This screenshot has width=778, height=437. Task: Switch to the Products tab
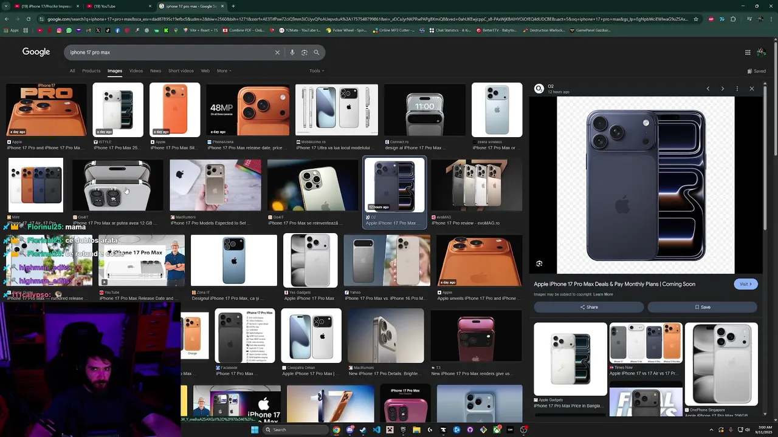point(91,71)
